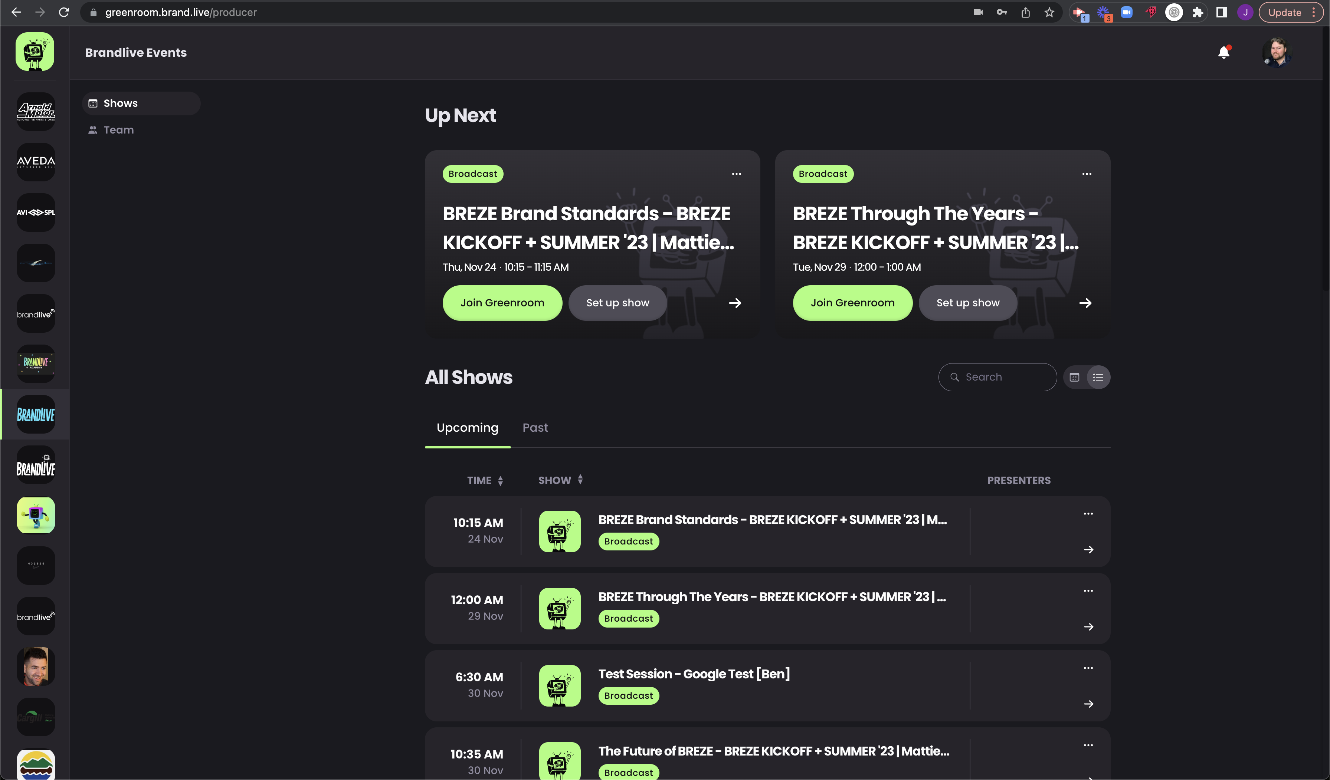This screenshot has height=780, width=1330.
Task: Sort shows by SHOW column
Action: tap(560, 480)
